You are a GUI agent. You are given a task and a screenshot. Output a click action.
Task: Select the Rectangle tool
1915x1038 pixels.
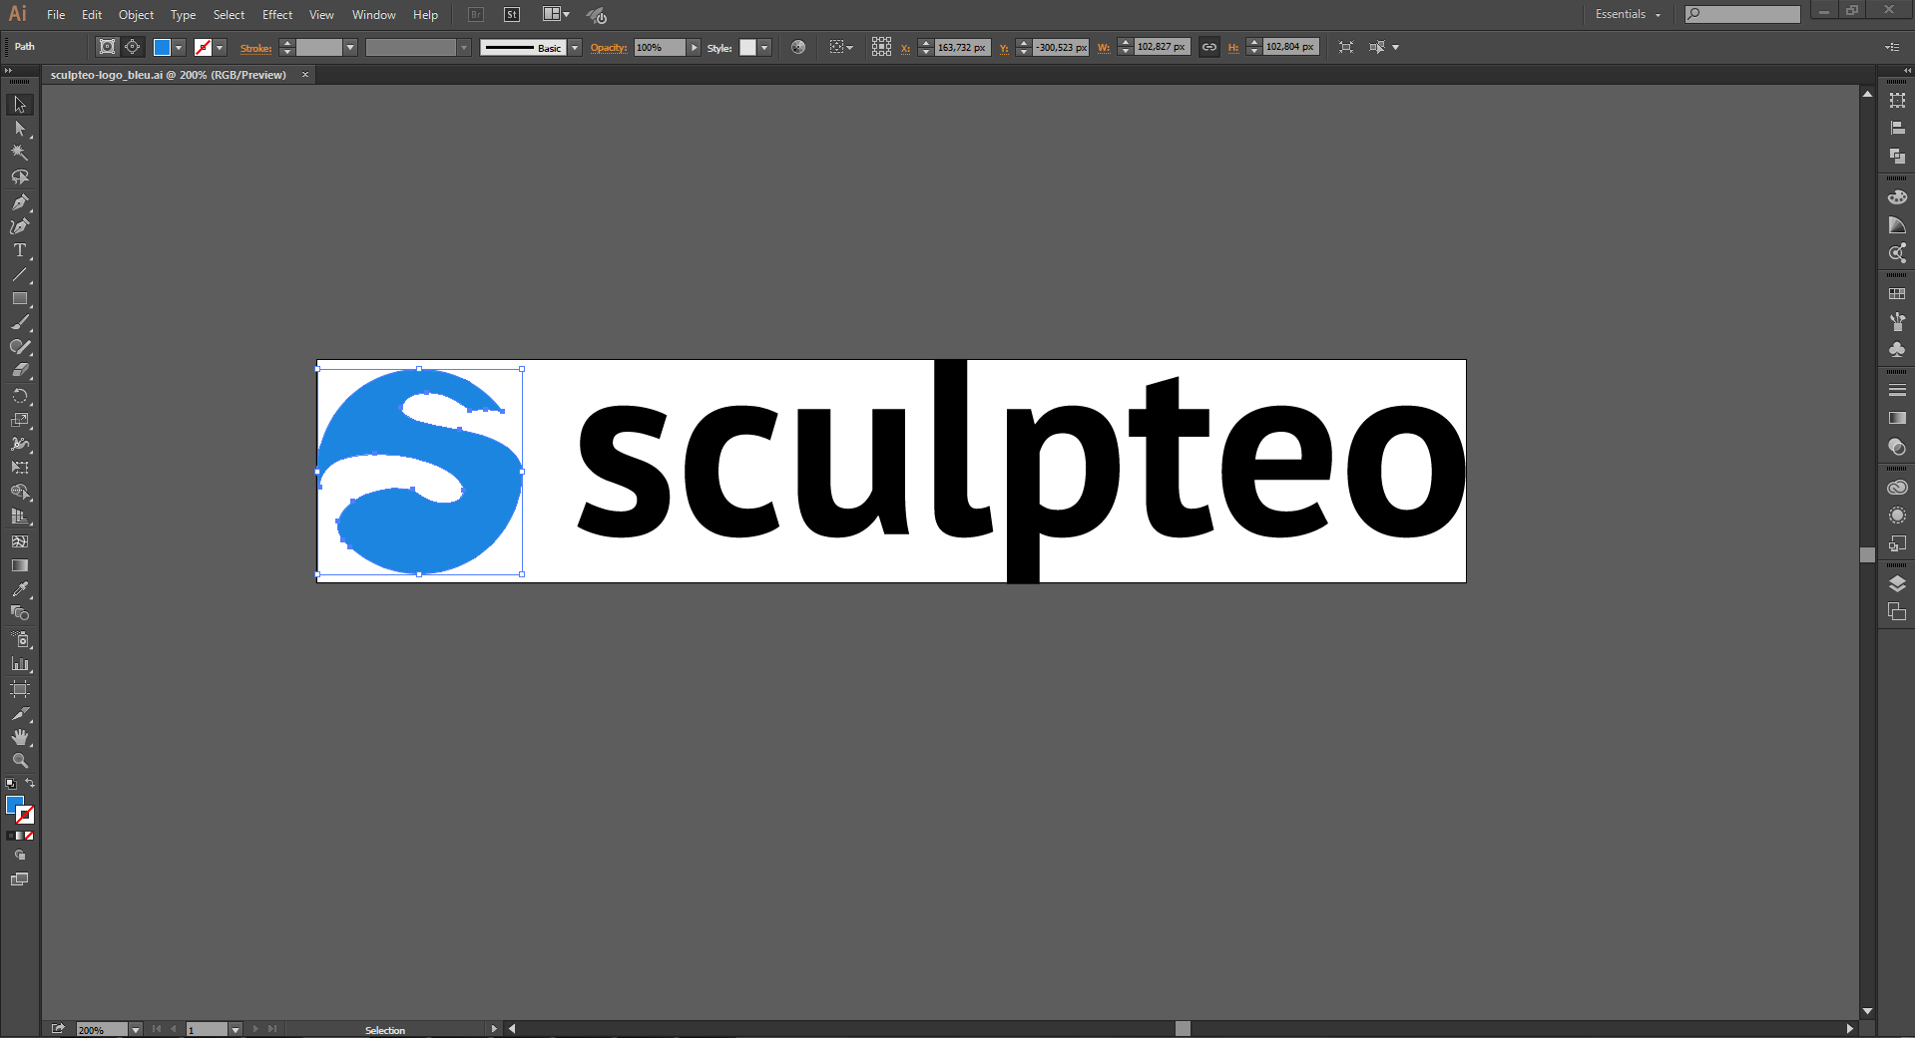[x=20, y=298]
